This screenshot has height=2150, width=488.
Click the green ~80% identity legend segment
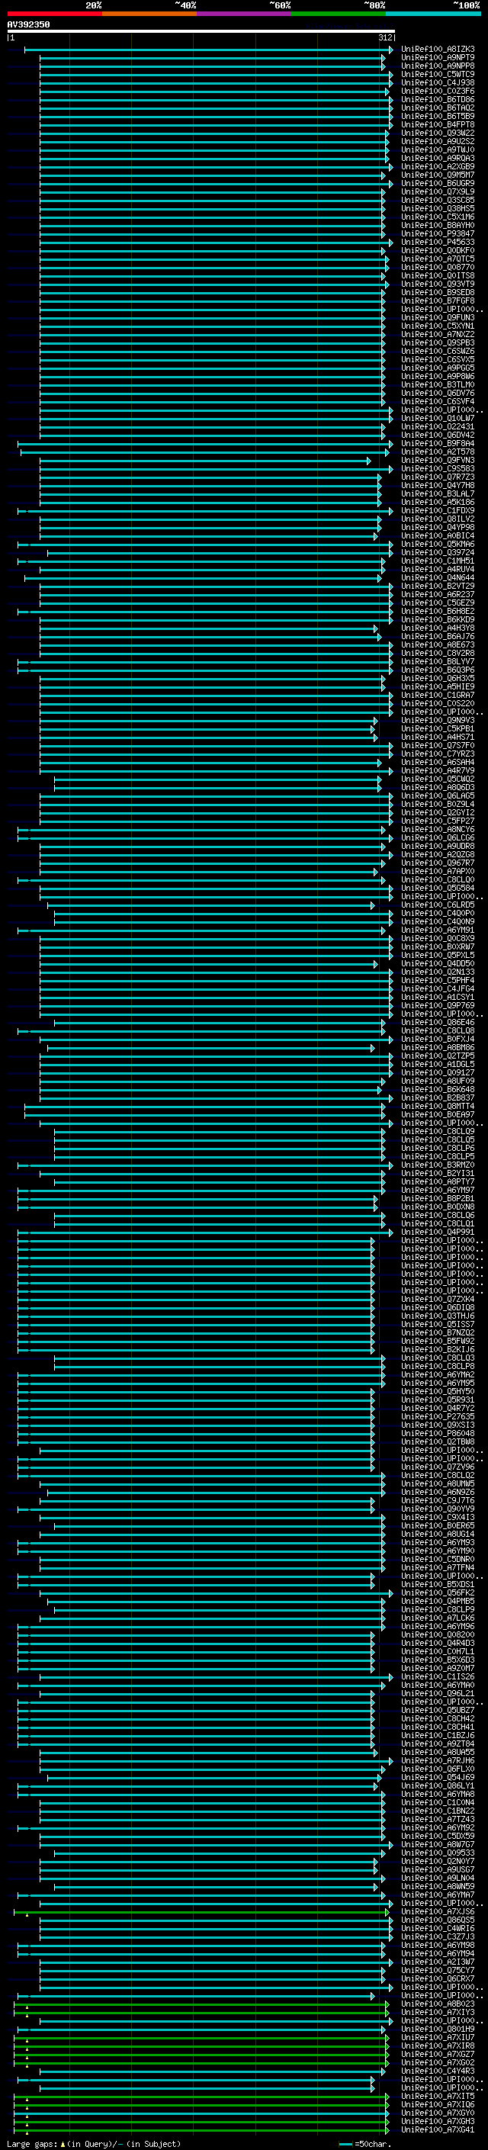(339, 14)
